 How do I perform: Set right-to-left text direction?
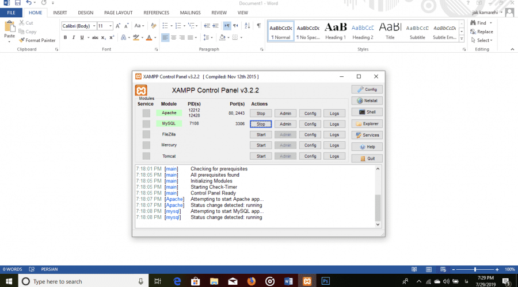tap(235, 26)
